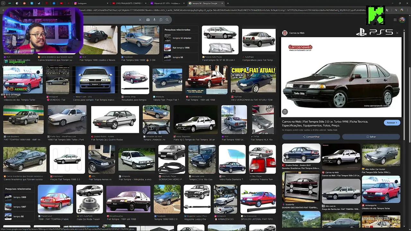Click the browser address bar URL
411x231 pixels.
tap(222, 10)
